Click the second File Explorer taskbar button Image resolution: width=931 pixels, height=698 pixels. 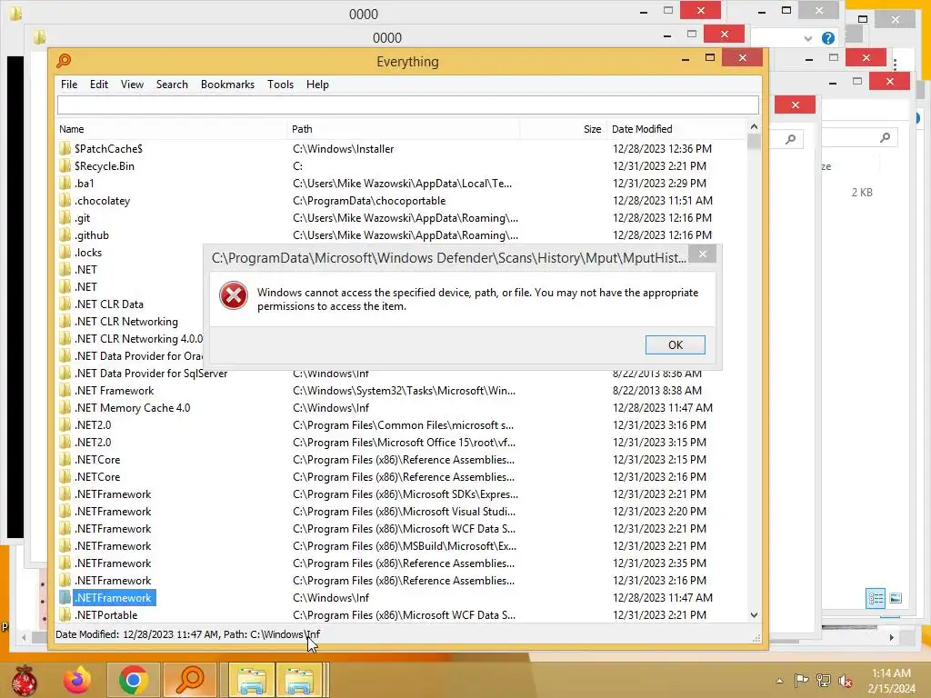pos(300,680)
